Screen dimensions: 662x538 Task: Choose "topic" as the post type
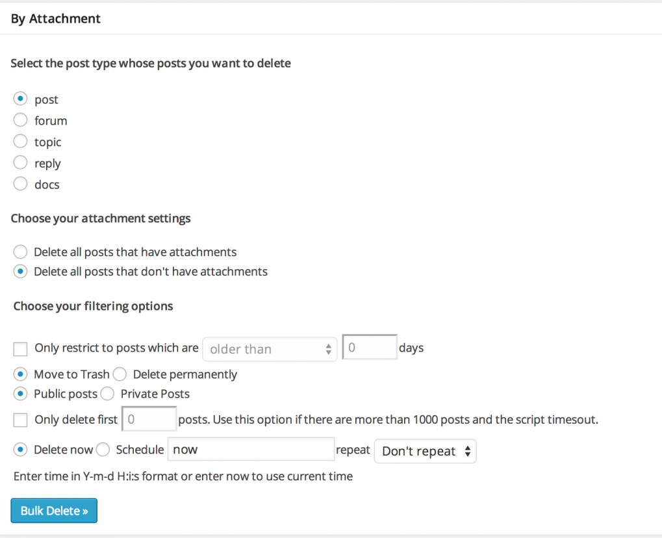[x=19, y=142]
